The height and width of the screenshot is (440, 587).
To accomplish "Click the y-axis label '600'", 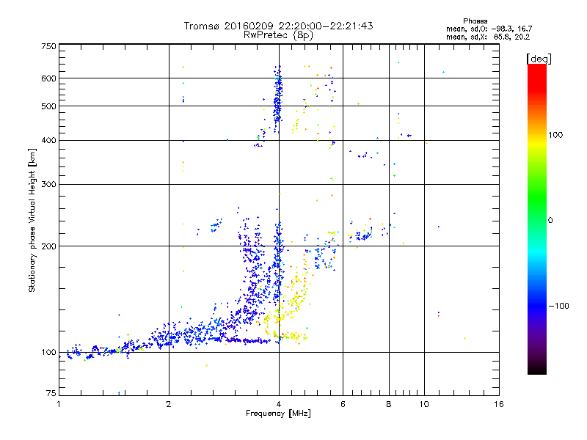I will [48, 78].
